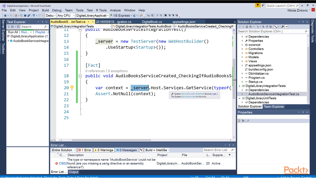Toggle Preview Selected Items in Solution Explorer
The image size is (316, 178).
coord(286,27)
